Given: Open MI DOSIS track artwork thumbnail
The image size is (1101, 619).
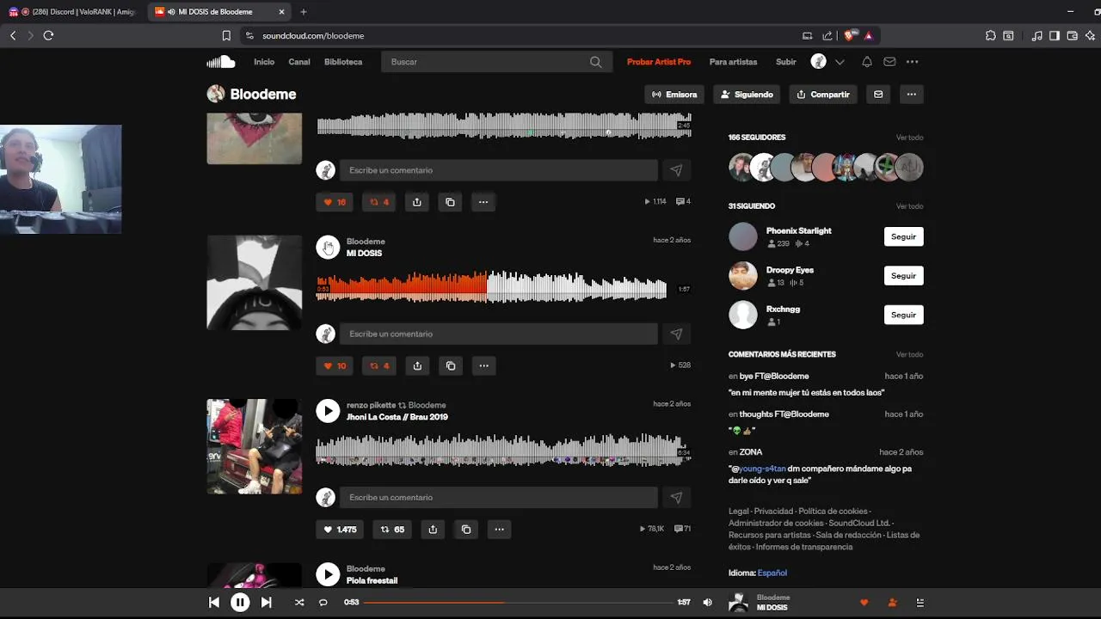Looking at the screenshot, I should [x=255, y=283].
